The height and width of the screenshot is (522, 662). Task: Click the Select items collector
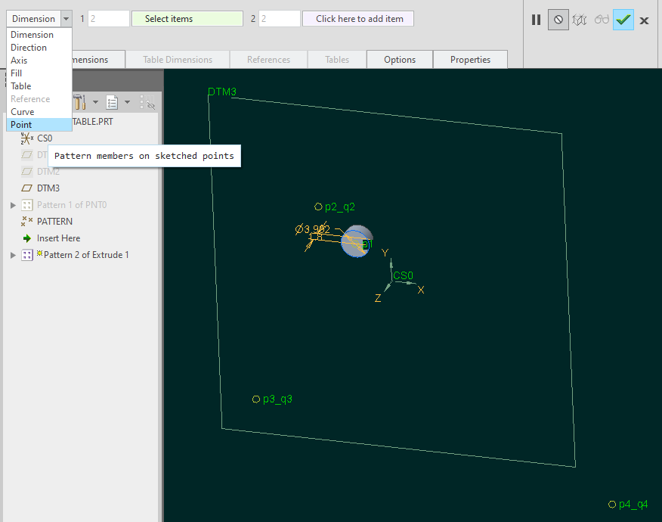click(x=187, y=18)
